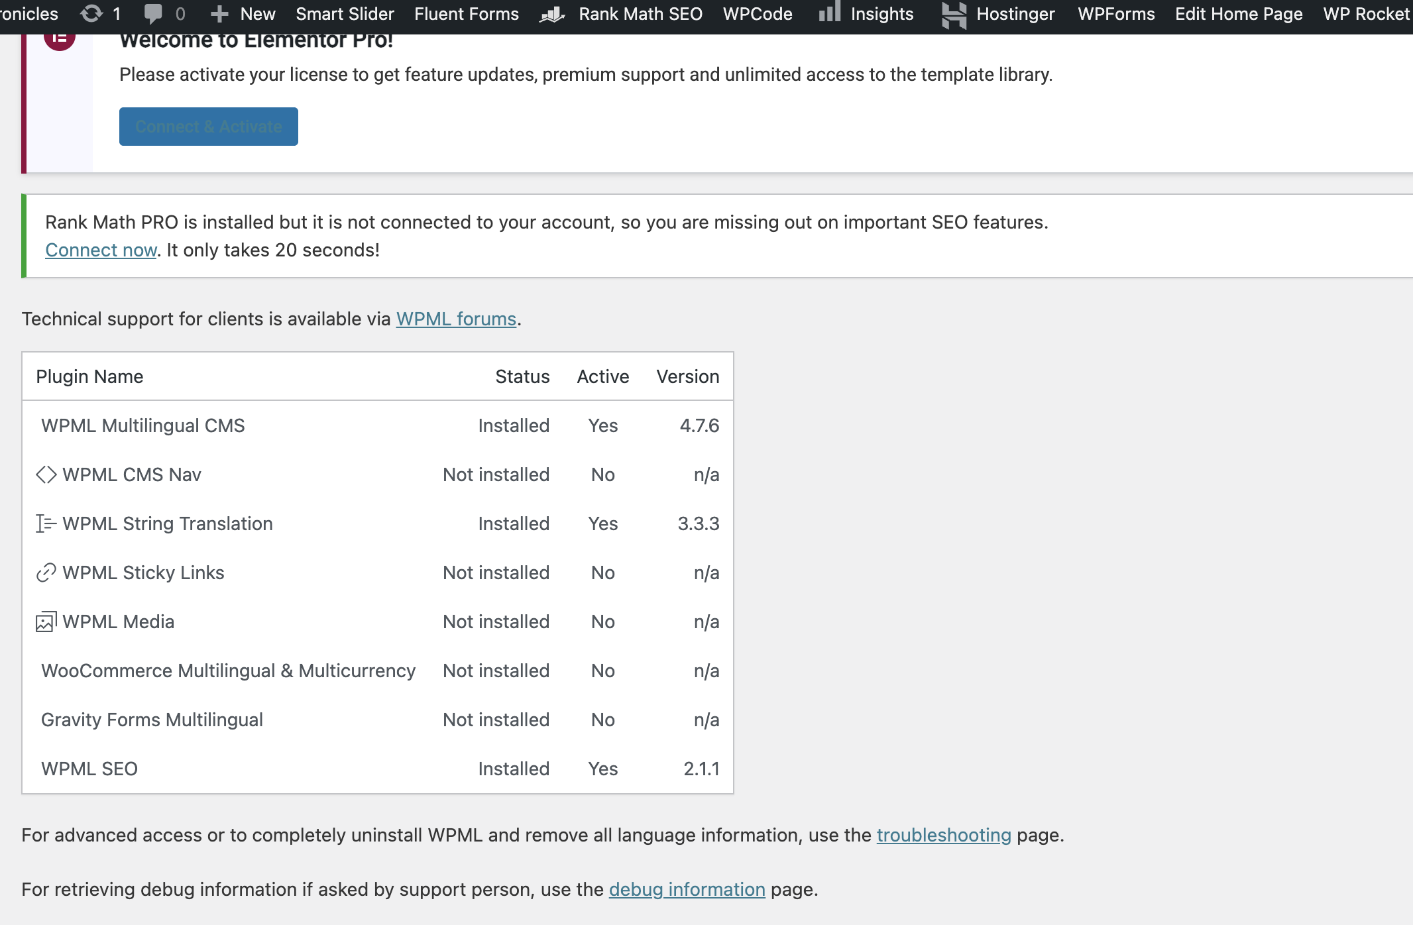
Task: Open WPCode admin bar menu
Action: [x=758, y=14]
